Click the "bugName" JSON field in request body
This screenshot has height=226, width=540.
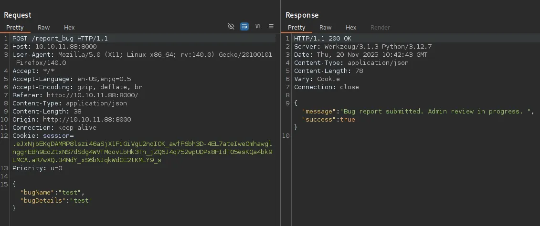(35, 193)
